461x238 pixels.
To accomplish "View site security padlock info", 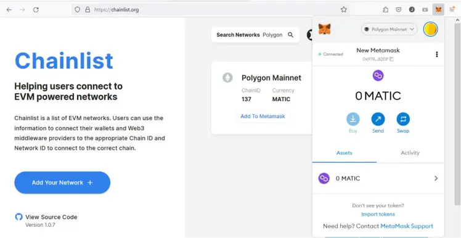I will tap(88, 10).
